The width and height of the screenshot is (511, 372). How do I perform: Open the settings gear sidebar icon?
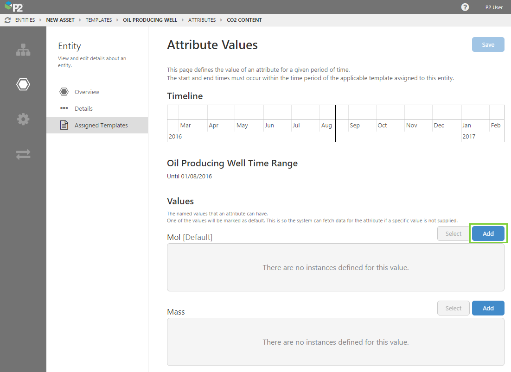point(23,119)
